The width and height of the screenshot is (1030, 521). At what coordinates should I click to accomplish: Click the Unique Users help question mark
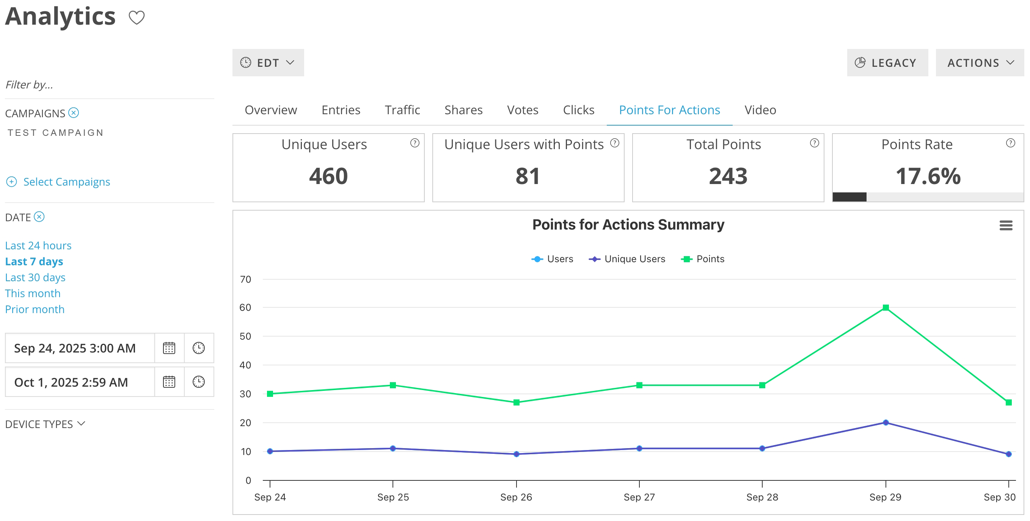tap(415, 142)
